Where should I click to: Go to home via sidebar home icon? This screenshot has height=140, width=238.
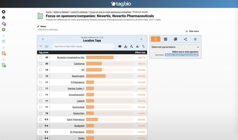click(x=4, y=12)
